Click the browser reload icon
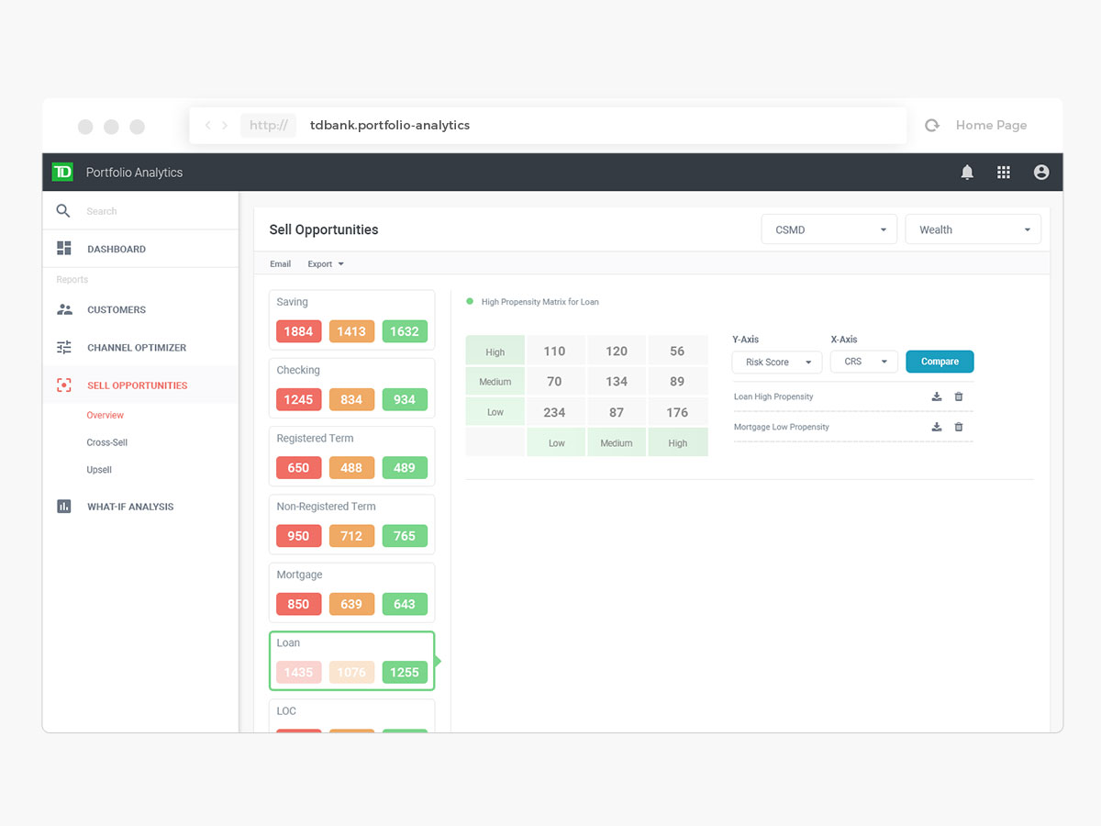 [x=932, y=126]
